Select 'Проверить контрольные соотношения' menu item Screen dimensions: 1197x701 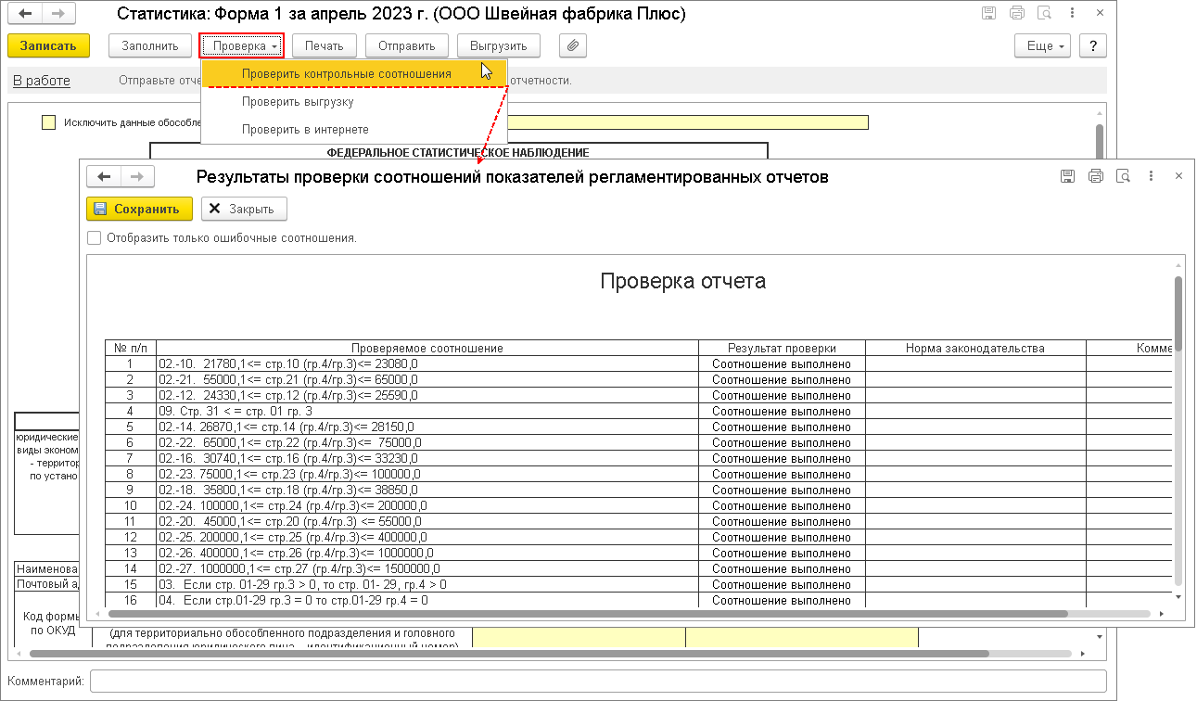click(354, 73)
